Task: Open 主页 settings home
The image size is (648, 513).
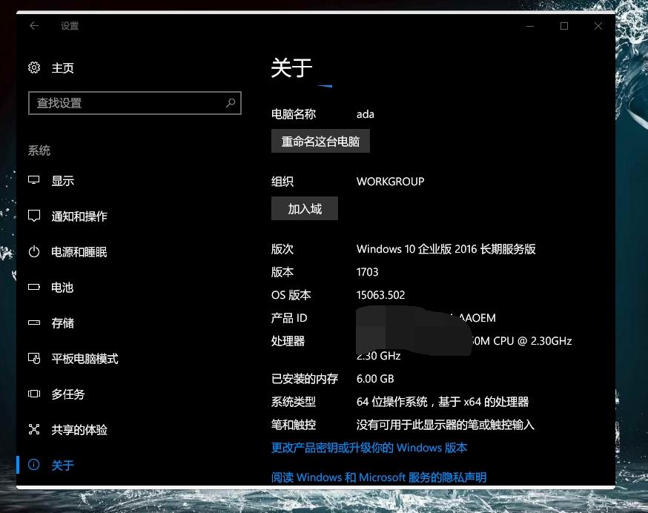Action: point(63,67)
